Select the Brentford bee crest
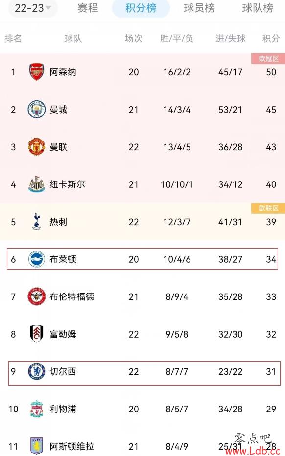The width and height of the screenshot is (285, 456). [36, 296]
